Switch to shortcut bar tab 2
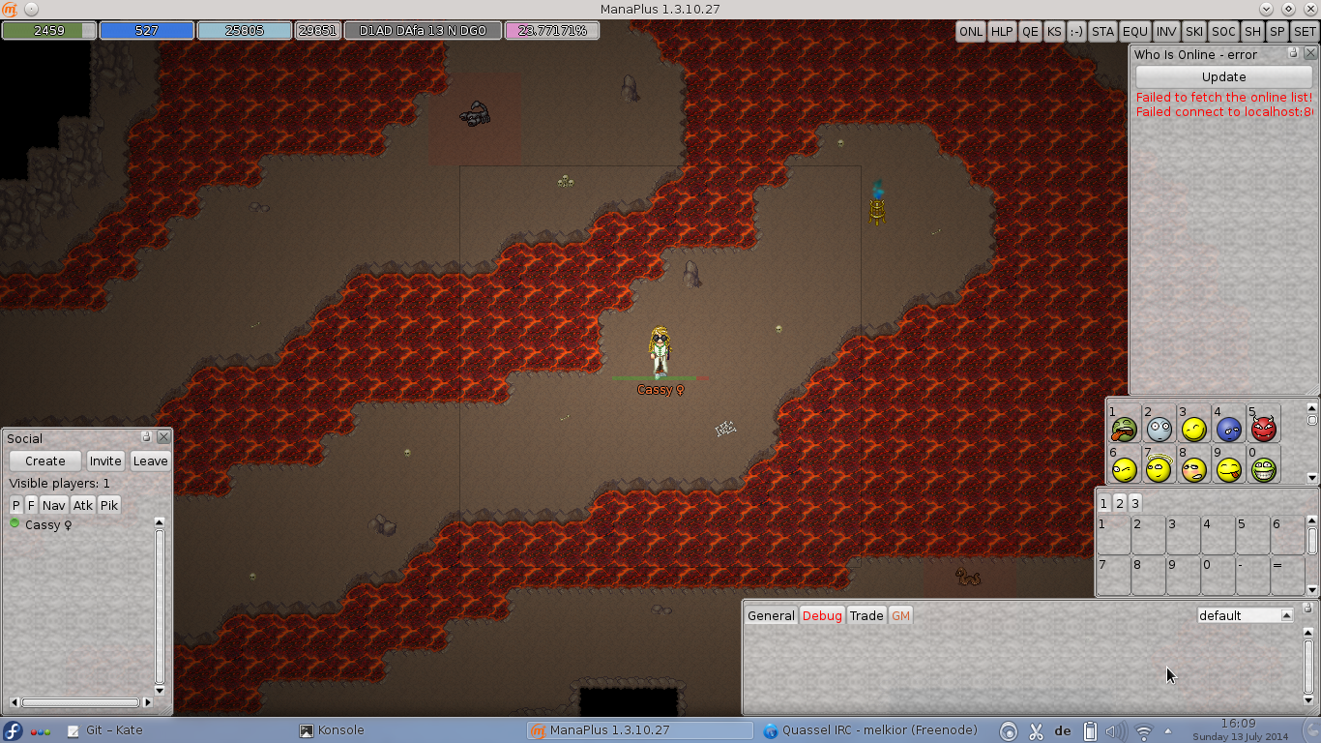This screenshot has width=1321, height=743. pos(1119,503)
